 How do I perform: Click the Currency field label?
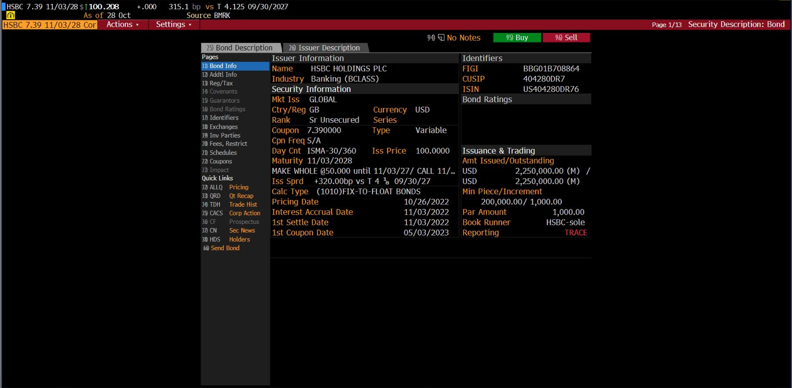point(390,110)
